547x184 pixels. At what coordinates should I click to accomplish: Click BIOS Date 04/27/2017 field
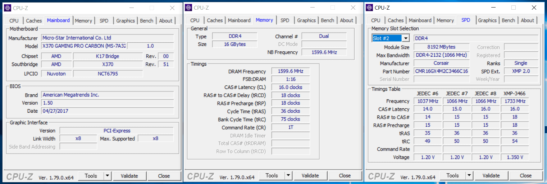(x=108, y=111)
